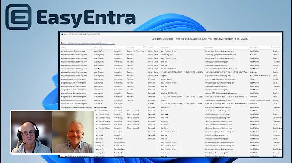Viewport: 292px width, 163px height.
Task: Sort by the DelegateType column header
Action: [254, 48]
